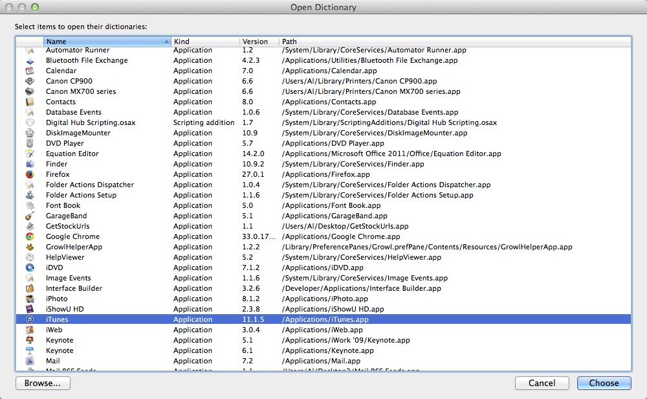Click the Digital Hub Scripting.osax icon

point(30,122)
